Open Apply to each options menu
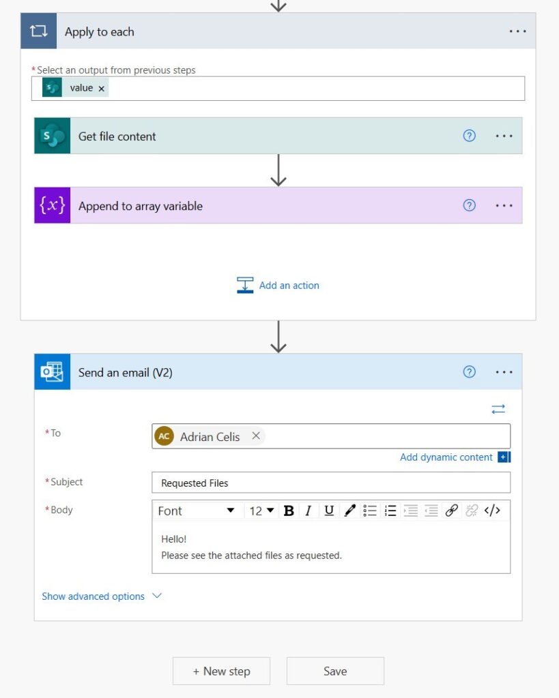The image size is (559, 698). point(517,31)
